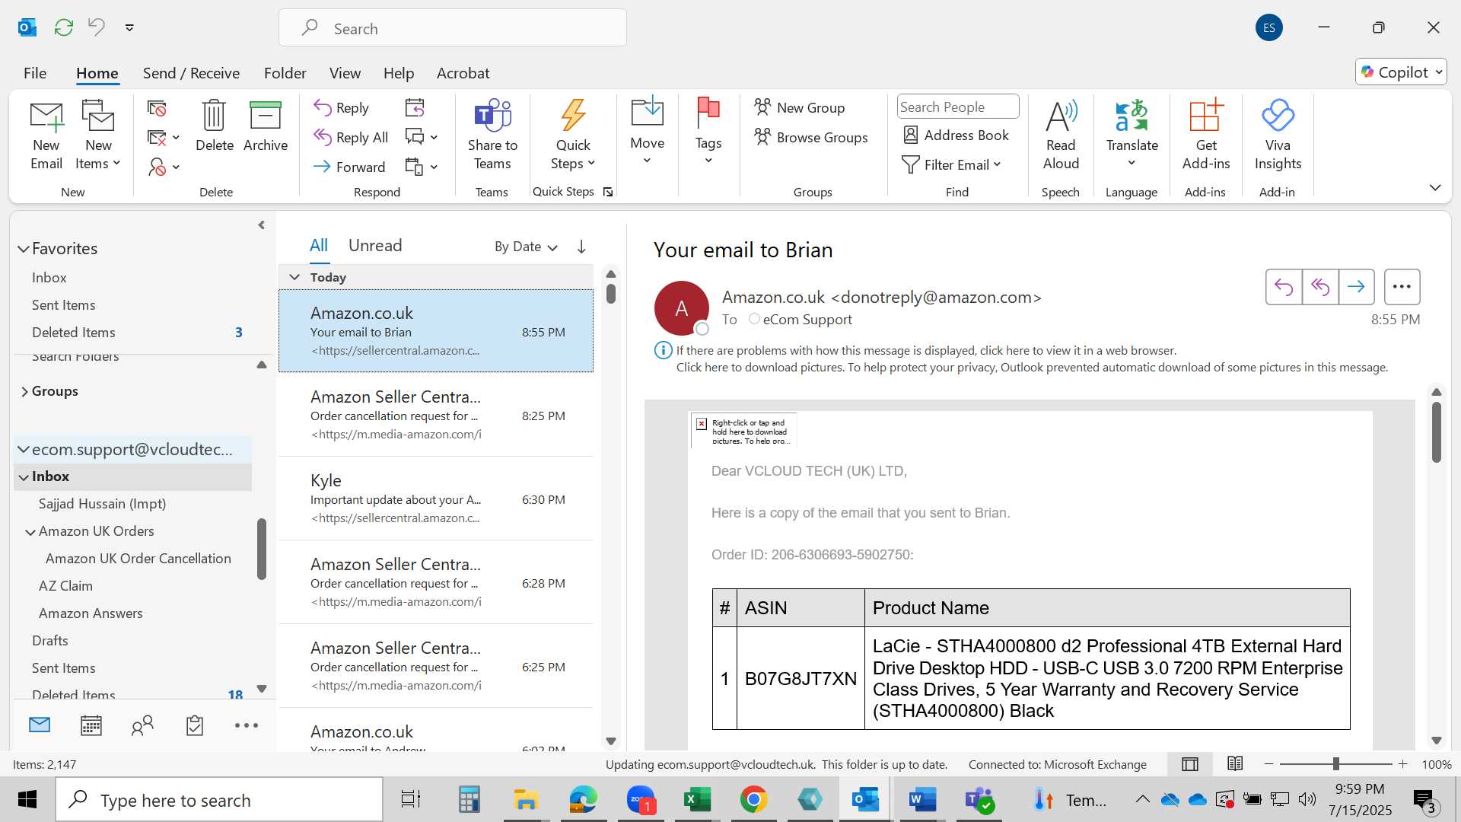
Task: Click the download pictures info bar
Action: point(1032,368)
